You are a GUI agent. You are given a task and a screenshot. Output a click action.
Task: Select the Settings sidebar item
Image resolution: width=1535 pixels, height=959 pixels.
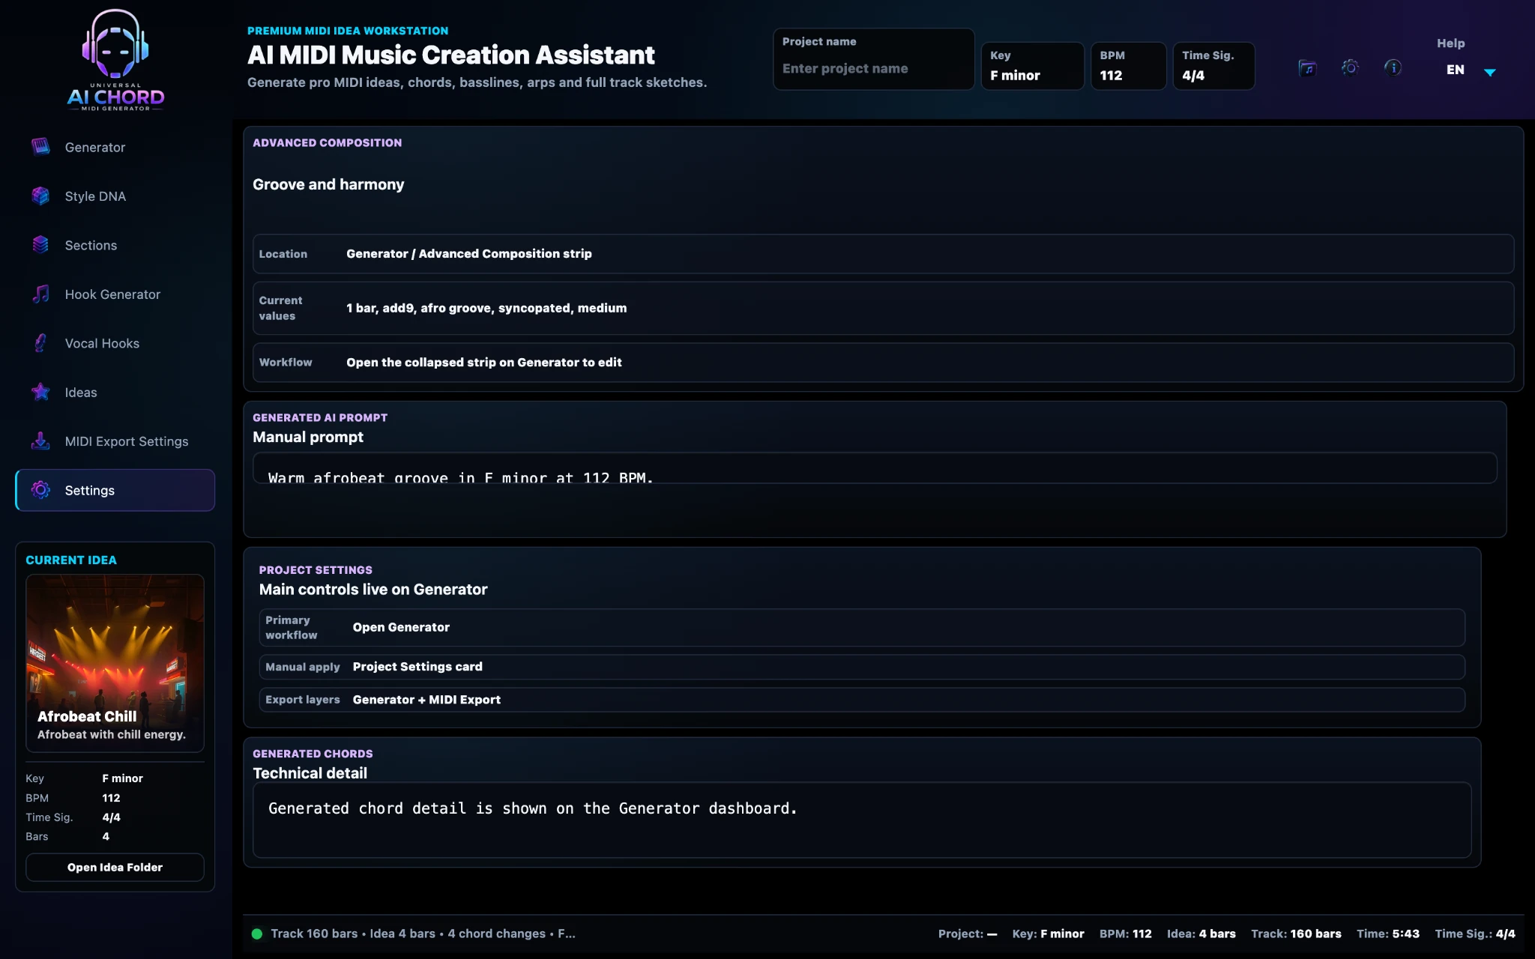(115, 490)
